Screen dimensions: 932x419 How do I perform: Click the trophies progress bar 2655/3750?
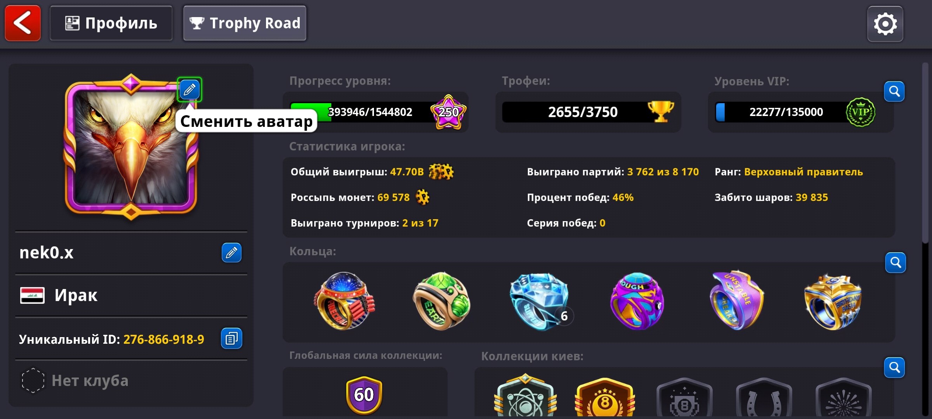(x=588, y=112)
